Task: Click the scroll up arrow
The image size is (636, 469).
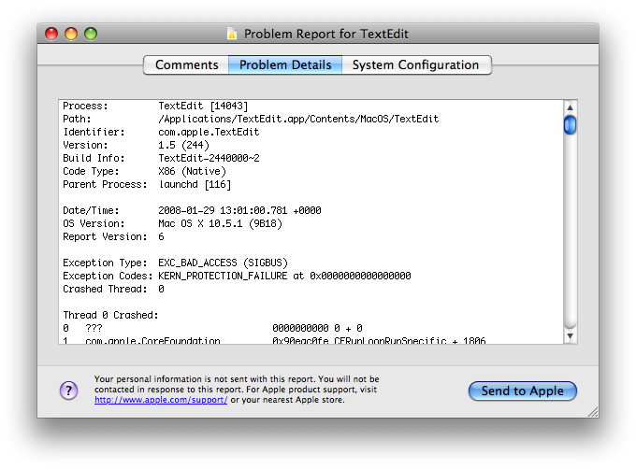Action: point(570,107)
